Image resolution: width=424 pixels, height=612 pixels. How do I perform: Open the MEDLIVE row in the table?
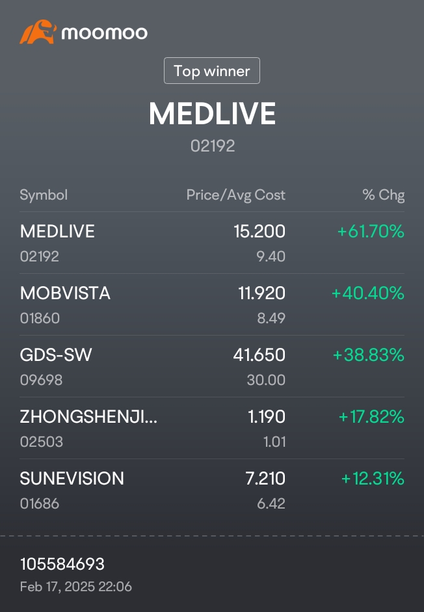click(x=57, y=232)
